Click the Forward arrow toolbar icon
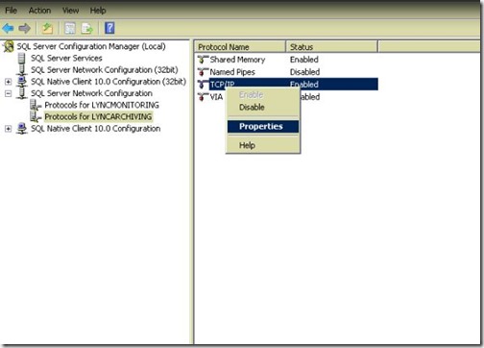This screenshot has height=348, width=484. 25,29
